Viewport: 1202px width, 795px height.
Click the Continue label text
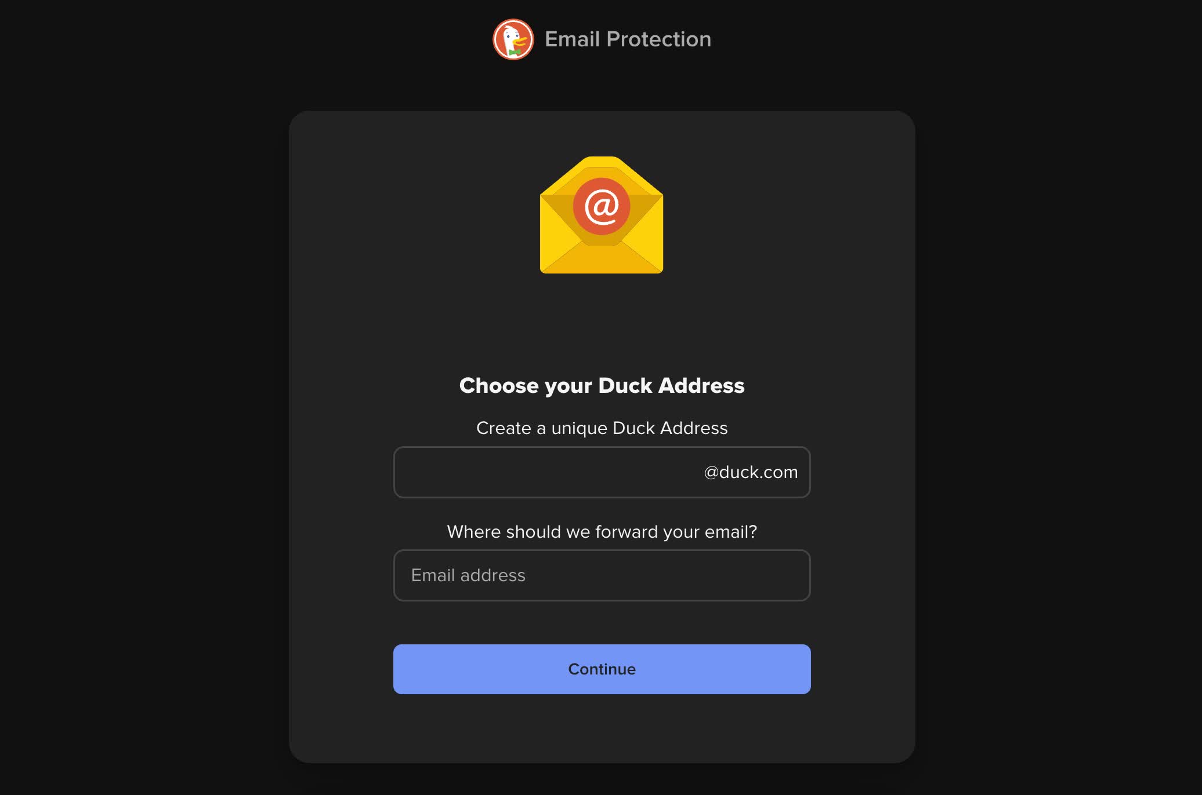coord(602,669)
